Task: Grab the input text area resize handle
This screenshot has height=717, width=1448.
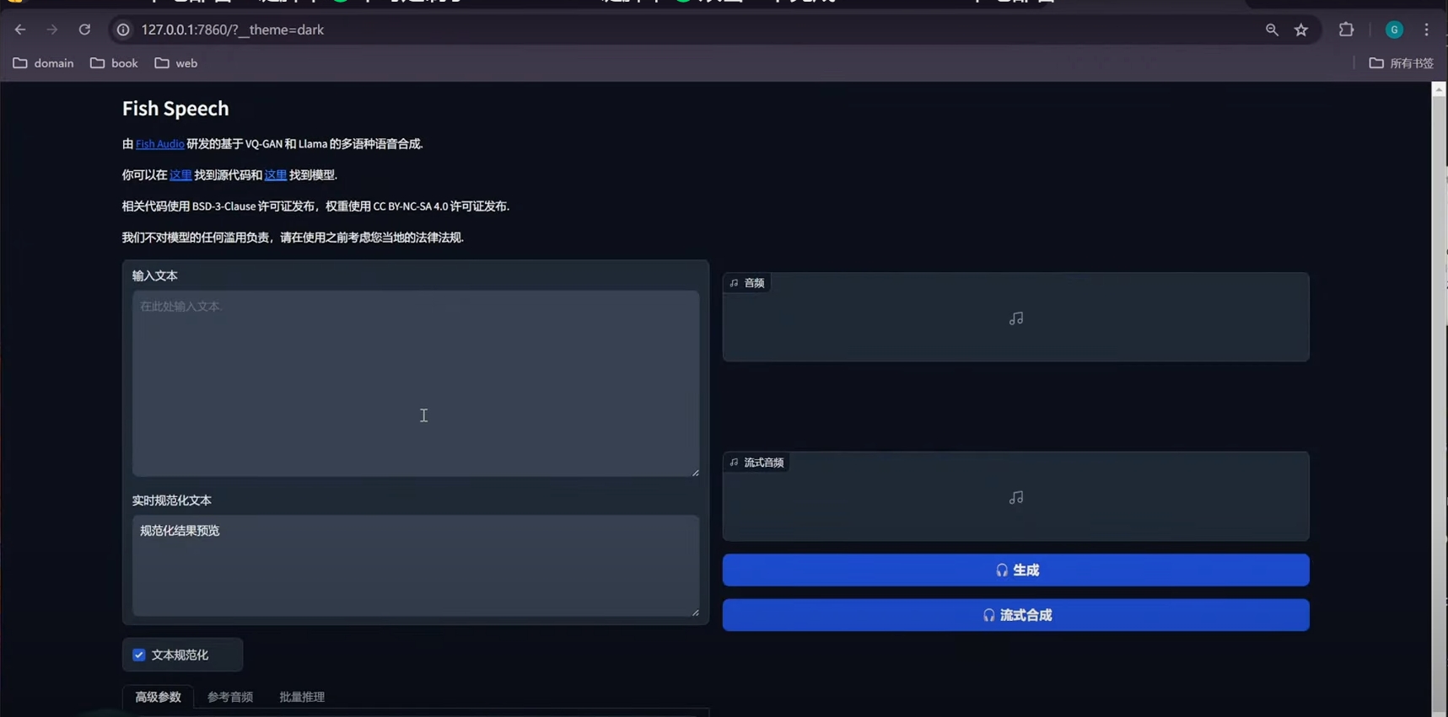Action: (x=695, y=473)
